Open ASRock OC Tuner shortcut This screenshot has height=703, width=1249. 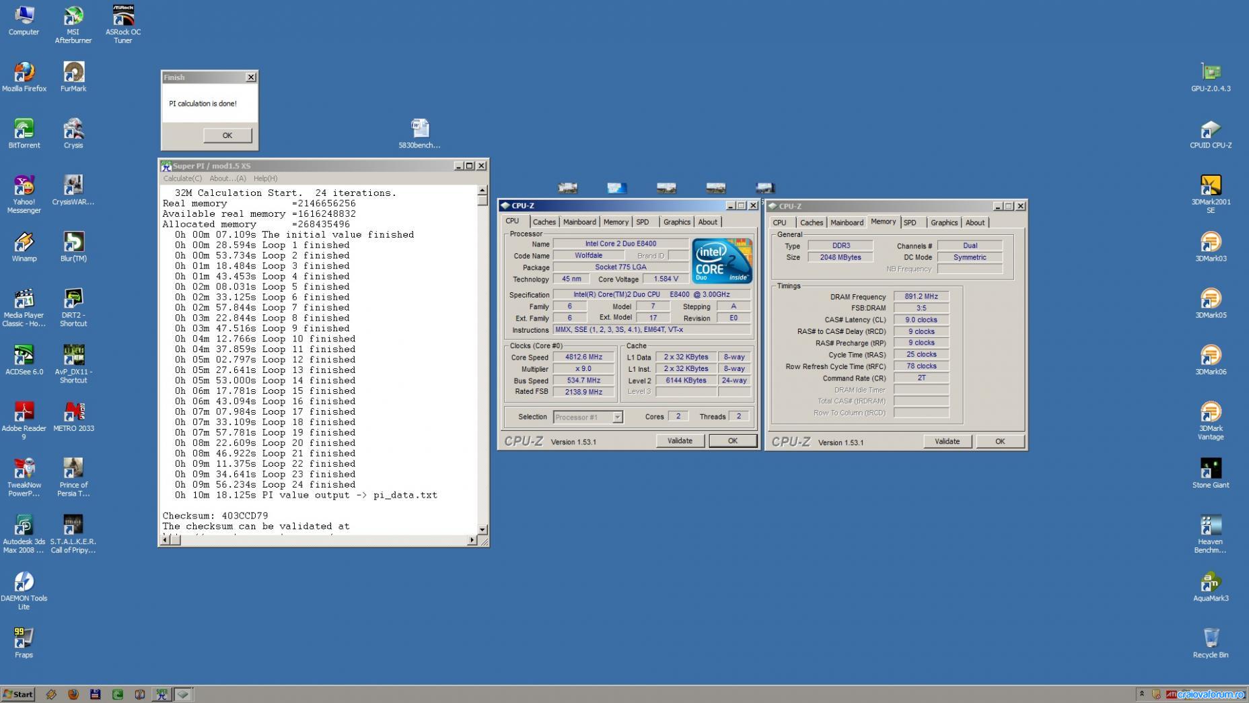123,24
